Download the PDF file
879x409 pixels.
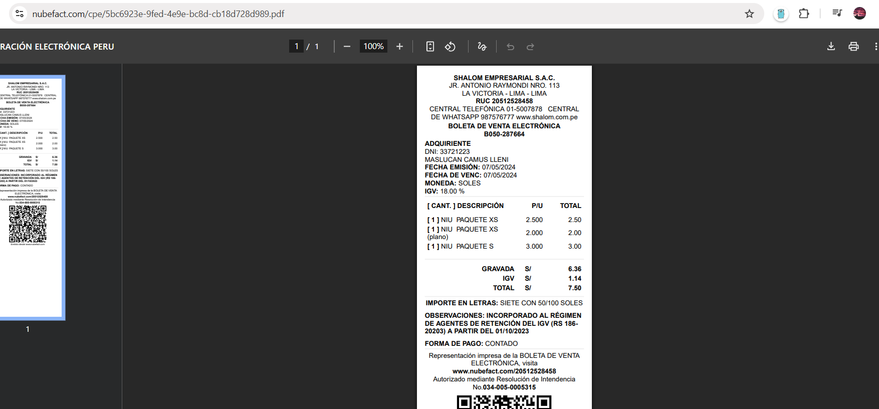[x=831, y=47]
